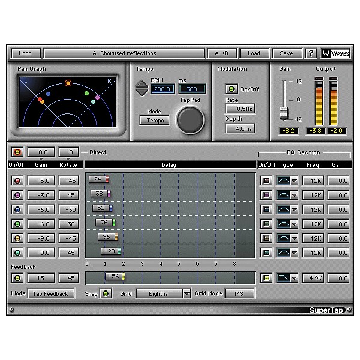Screen dimensions: 360x360
Task: Open help with the question mark button
Action: point(311,53)
